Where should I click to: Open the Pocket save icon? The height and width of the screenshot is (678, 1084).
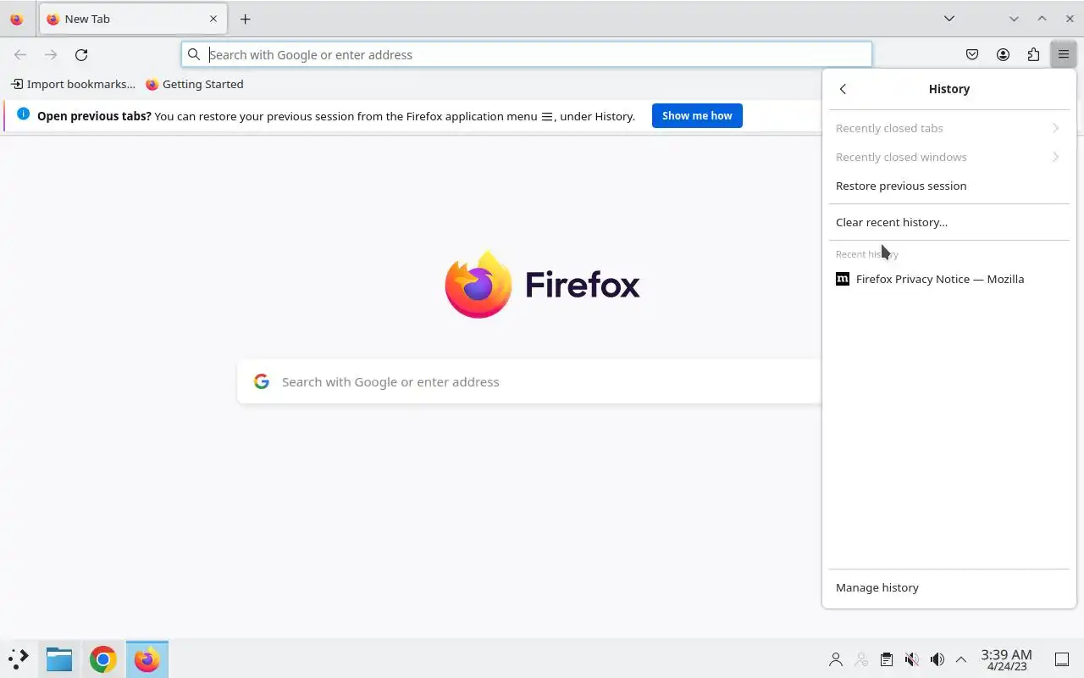tap(972, 54)
